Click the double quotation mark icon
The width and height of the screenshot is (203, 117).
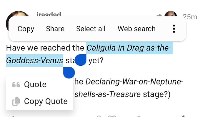16,85
